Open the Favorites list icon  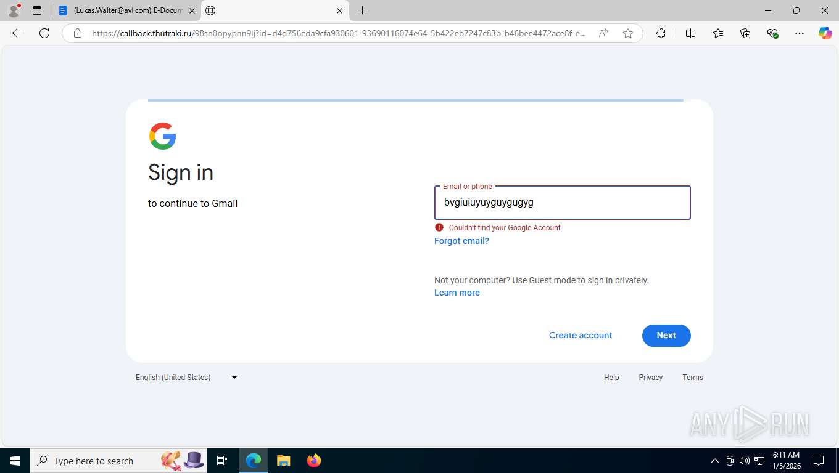[x=718, y=33]
